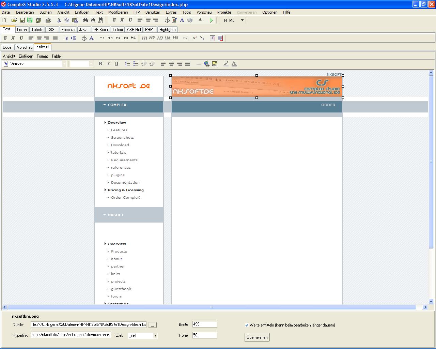Insert a +4 font size tag
This screenshot has width=436, height=349.
click(133, 38)
